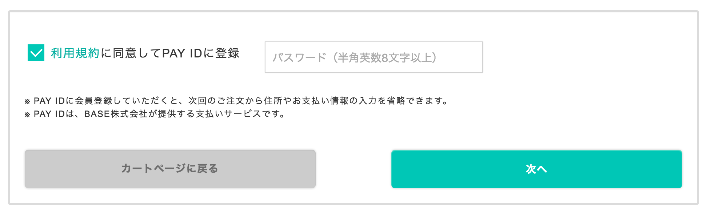The width and height of the screenshot is (707, 213).
Task: Proceed with the teal 次へ button
Action: (536, 169)
